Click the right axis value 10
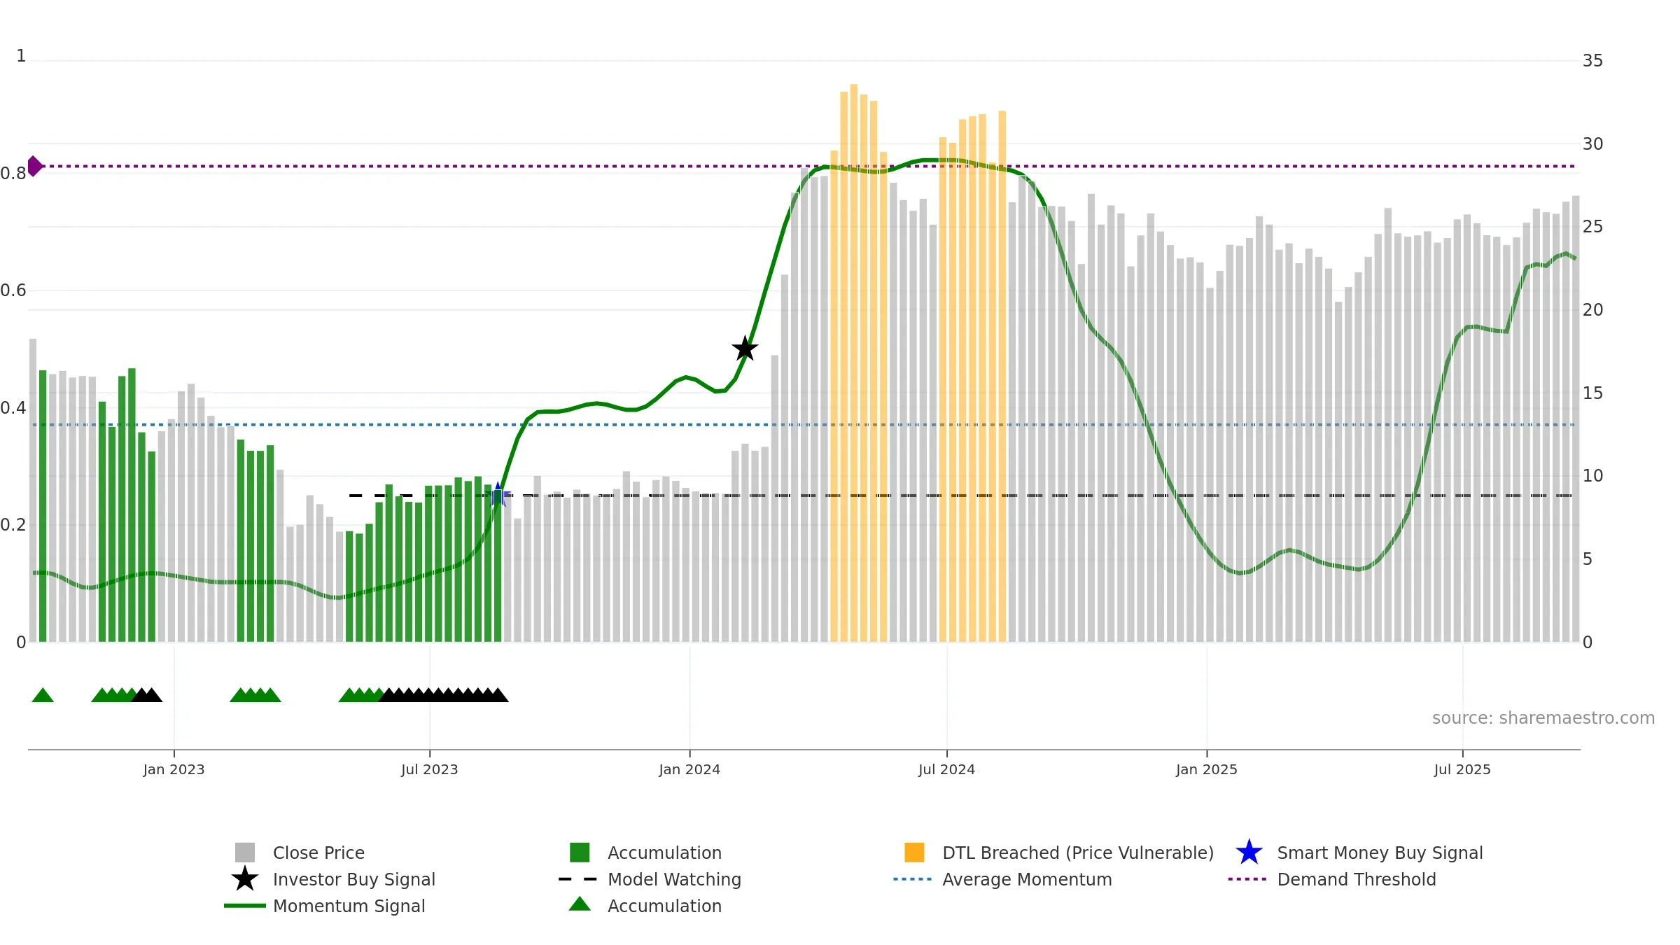 click(x=1592, y=476)
